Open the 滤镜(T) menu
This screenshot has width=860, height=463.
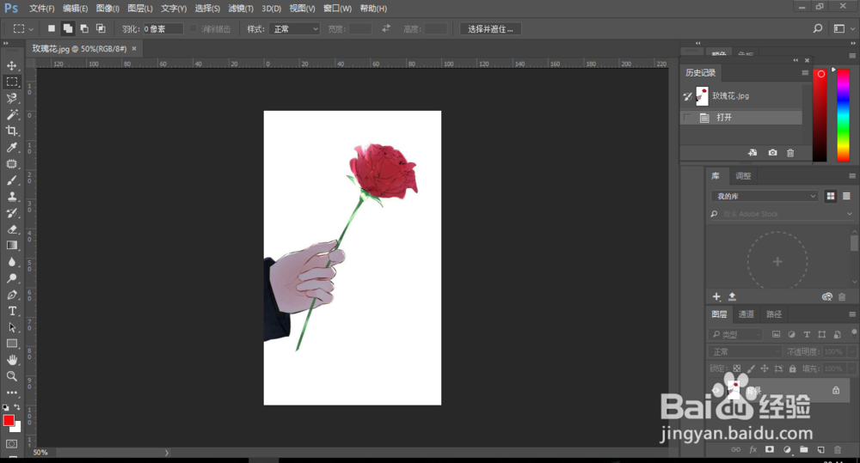pos(241,9)
